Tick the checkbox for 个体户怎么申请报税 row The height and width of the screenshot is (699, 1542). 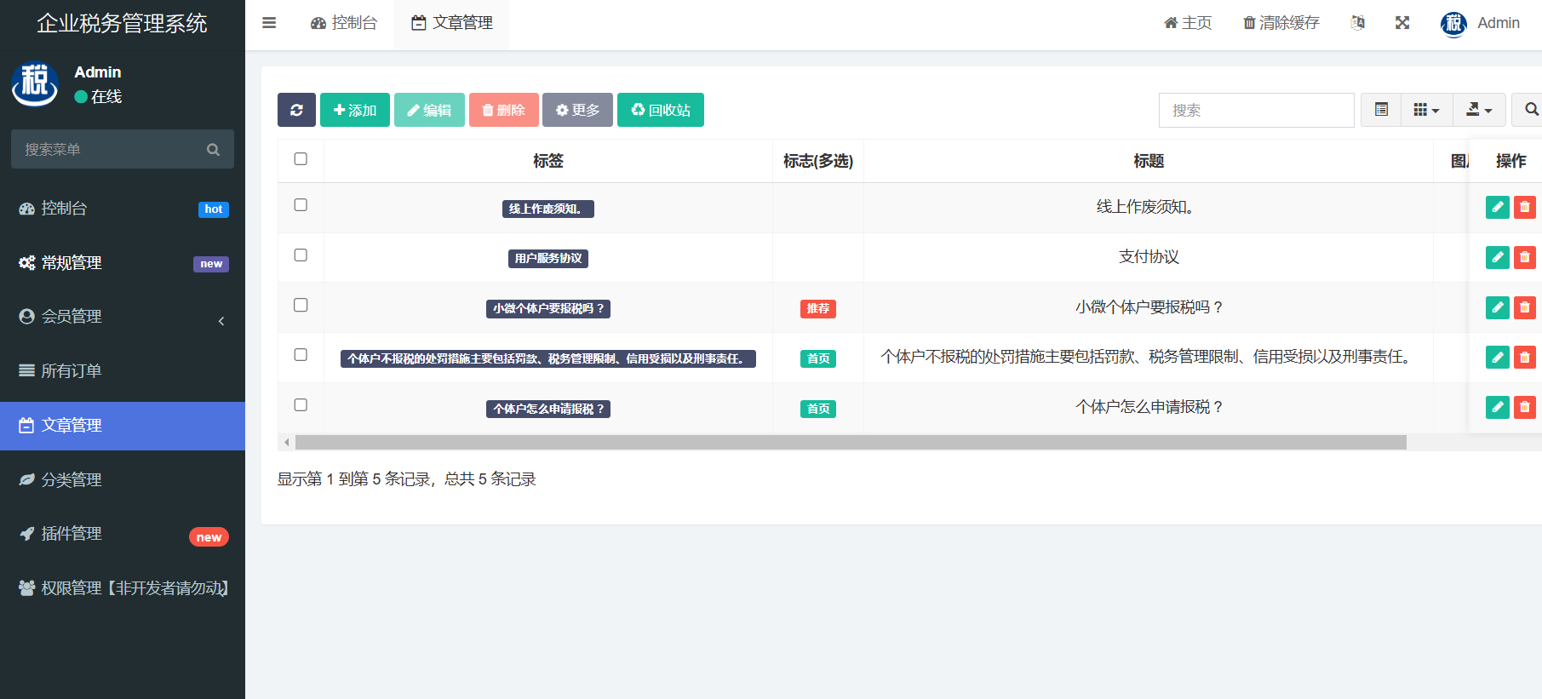[301, 405]
